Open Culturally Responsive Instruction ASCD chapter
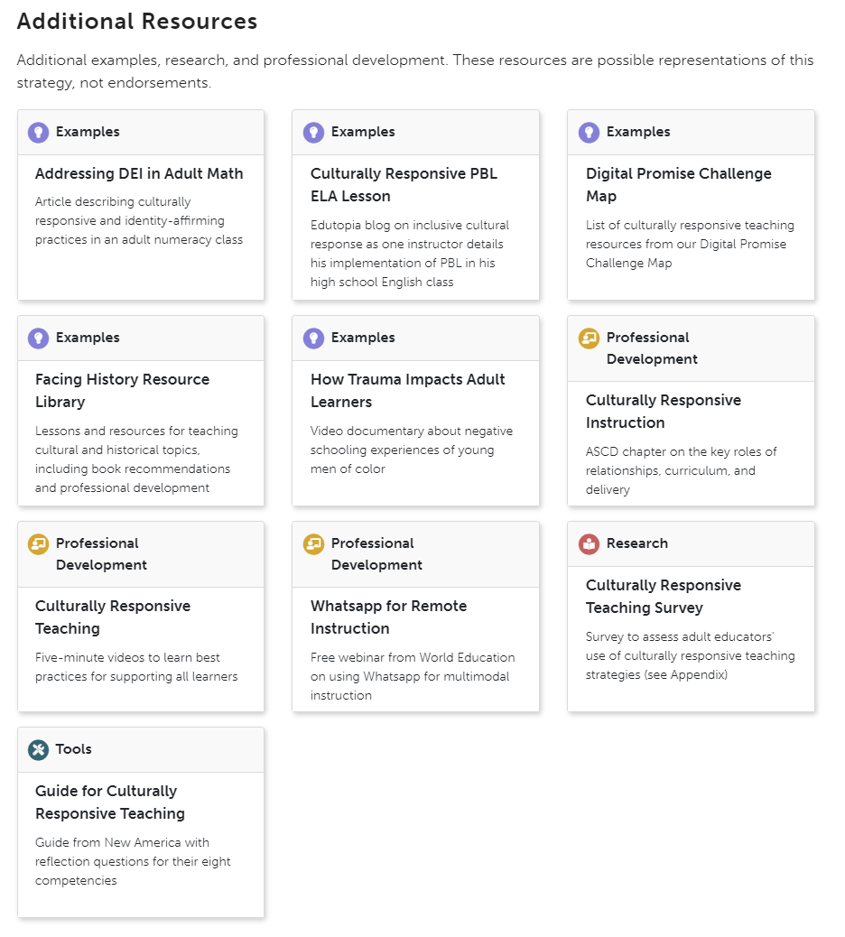The width and height of the screenshot is (845, 937). 663,411
